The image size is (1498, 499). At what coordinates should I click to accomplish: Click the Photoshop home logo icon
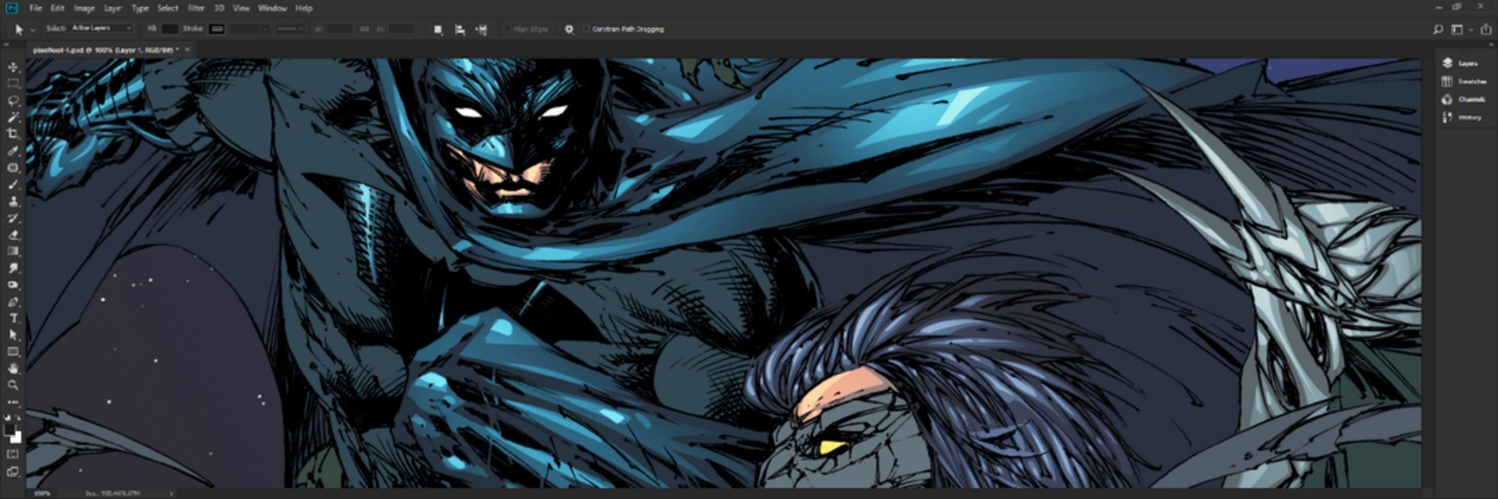[x=11, y=8]
